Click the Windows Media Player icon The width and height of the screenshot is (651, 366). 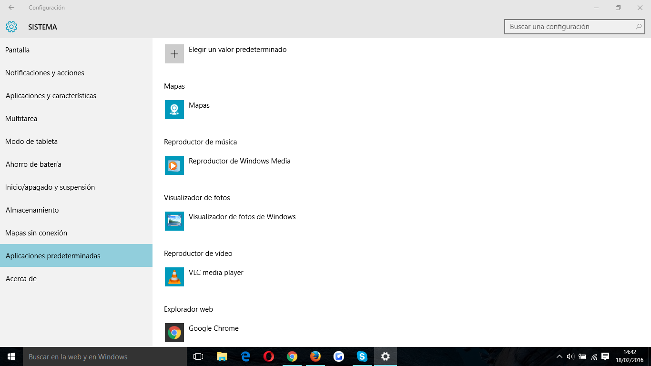(174, 165)
